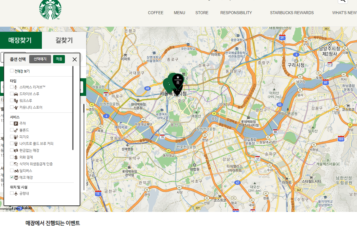357x226 pixels.
Task: Click the footprints icon for 워크스루
Action: pyautogui.click(x=16, y=101)
